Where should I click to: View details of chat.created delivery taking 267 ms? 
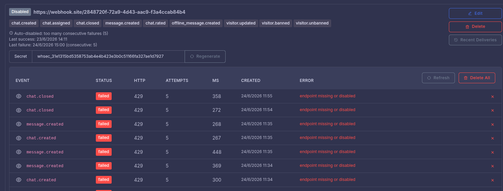[19, 138]
